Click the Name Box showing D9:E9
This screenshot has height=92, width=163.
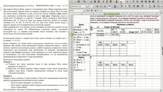coord(76,11)
